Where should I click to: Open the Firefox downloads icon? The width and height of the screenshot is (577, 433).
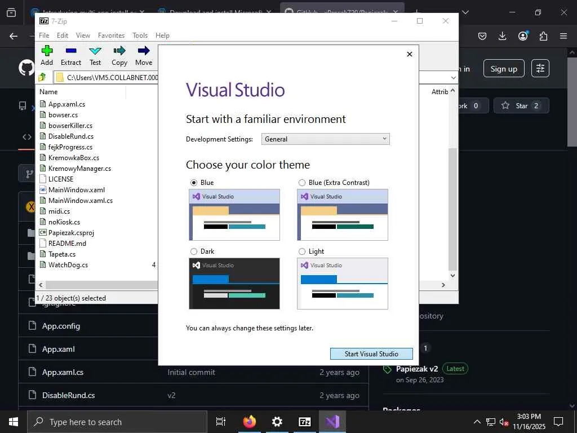point(502,36)
